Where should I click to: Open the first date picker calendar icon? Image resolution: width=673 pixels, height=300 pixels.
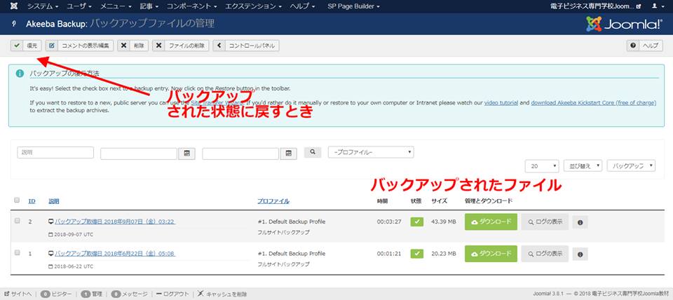tap(186, 154)
